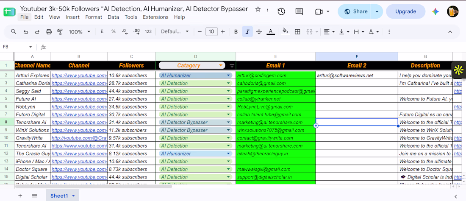Image resolution: width=466 pixels, height=201 pixels.
Task: Activate the Paint format roller icon
Action: (60, 31)
